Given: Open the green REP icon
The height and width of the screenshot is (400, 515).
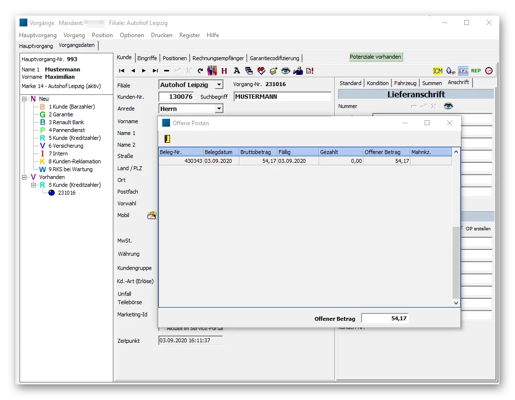Looking at the screenshot, I should pyautogui.click(x=476, y=71).
